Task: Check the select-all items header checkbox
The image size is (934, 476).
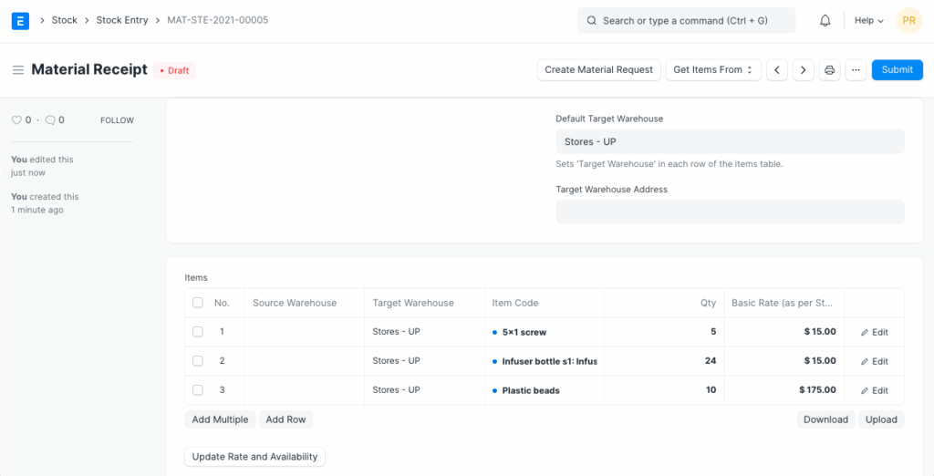Action: (x=198, y=303)
